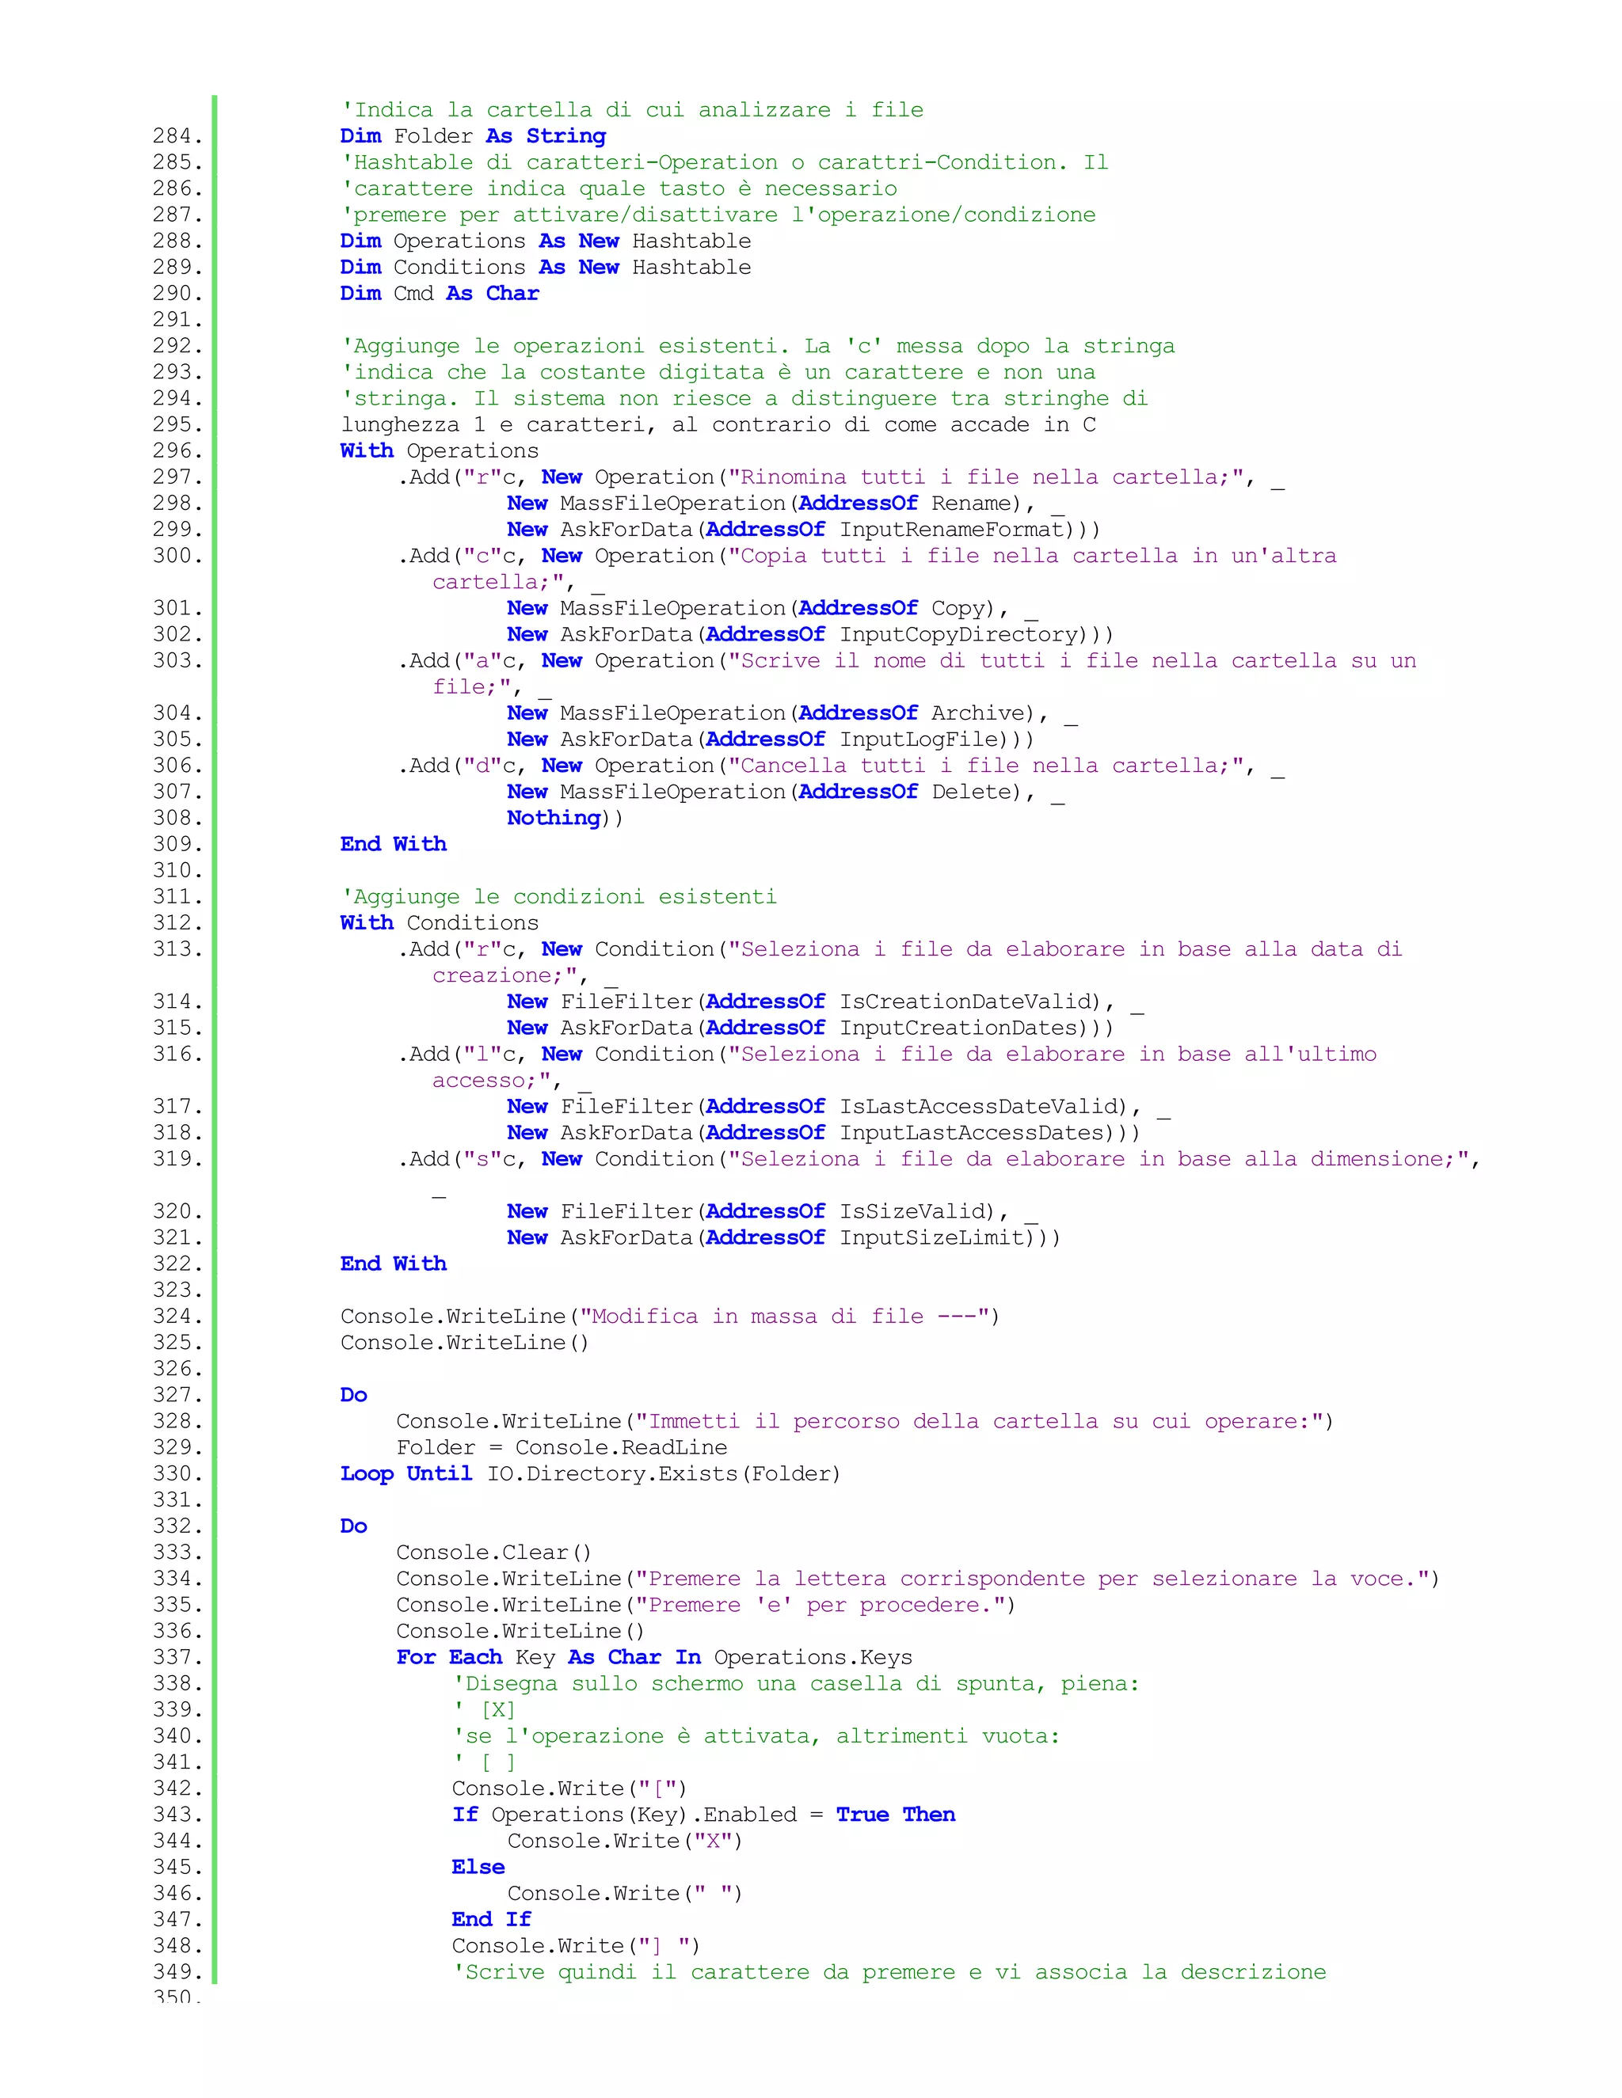Click comment "' [X]" on line 339
The height and width of the screenshot is (2098, 1622).
click(x=485, y=1710)
